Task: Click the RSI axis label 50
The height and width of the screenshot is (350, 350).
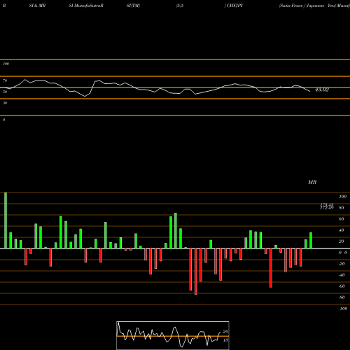Action: [5, 92]
